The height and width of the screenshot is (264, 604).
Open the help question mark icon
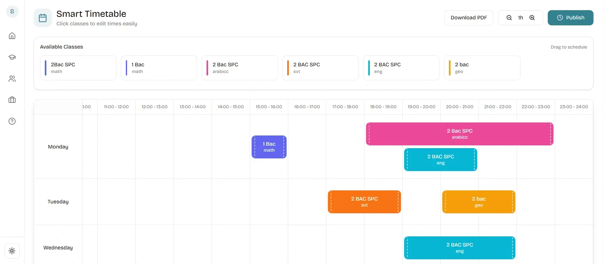(x=12, y=121)
